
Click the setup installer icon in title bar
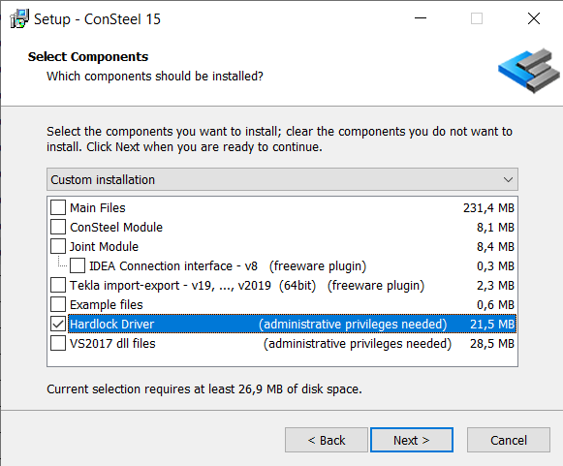19,18
